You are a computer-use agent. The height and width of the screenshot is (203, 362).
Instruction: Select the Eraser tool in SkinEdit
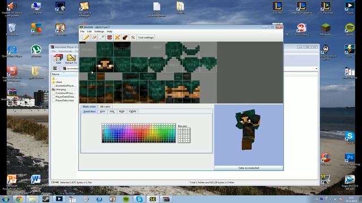click(x=94, y=37)
